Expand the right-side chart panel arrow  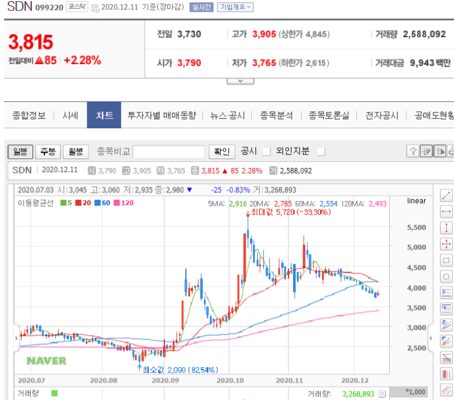point(431,338)
